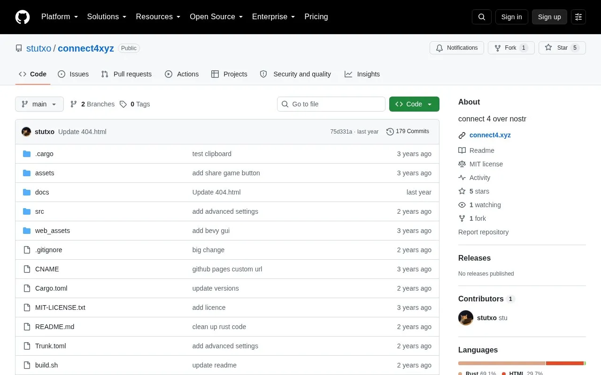Click the Notifications bell button
This screenshot has height=375, width=601.
click(x=457, y=48)
